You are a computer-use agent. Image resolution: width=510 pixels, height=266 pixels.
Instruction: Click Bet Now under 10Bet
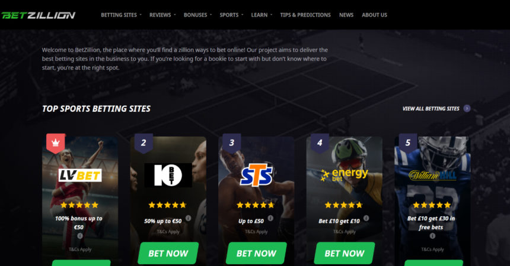tap(168, 254)
